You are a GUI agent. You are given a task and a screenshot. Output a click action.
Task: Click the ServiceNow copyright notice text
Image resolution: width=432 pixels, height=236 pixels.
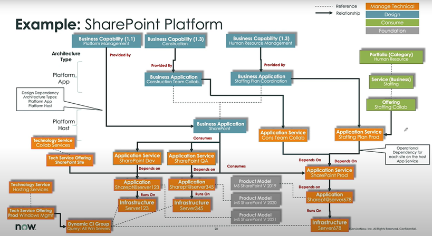[x=383, y=229]
